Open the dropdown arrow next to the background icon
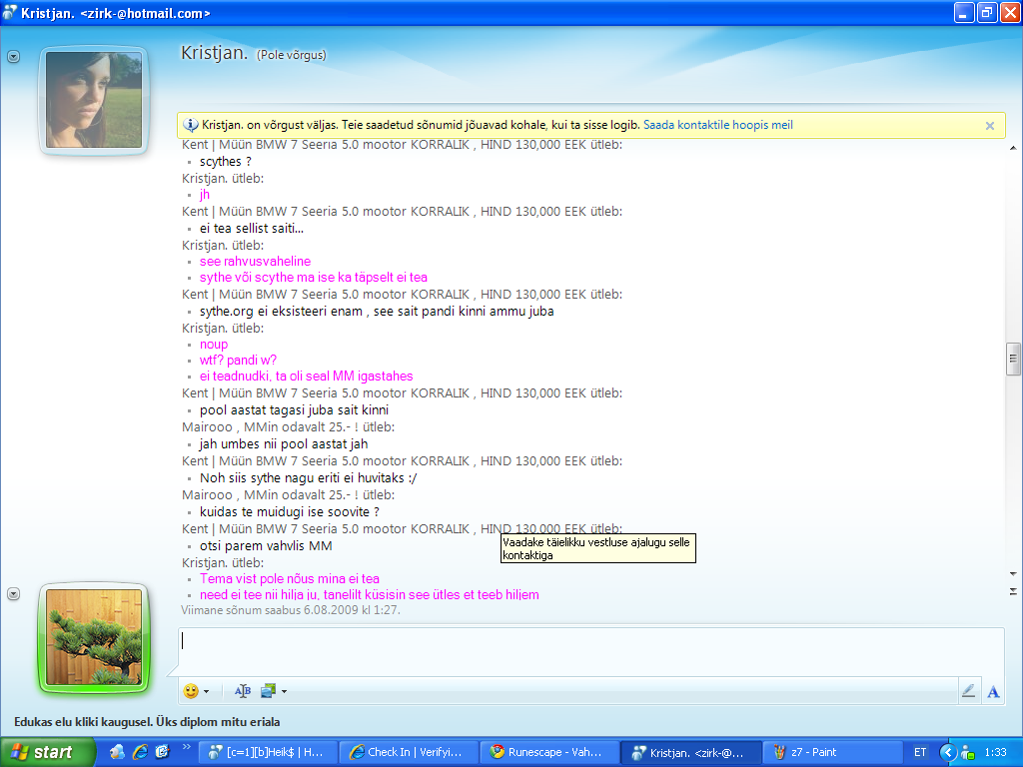 pyautogui.click(x=284, y=691)
